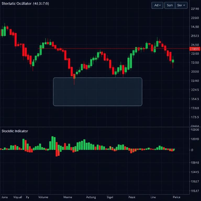Open the Ad dropdown menu

[x=158, y=5]
